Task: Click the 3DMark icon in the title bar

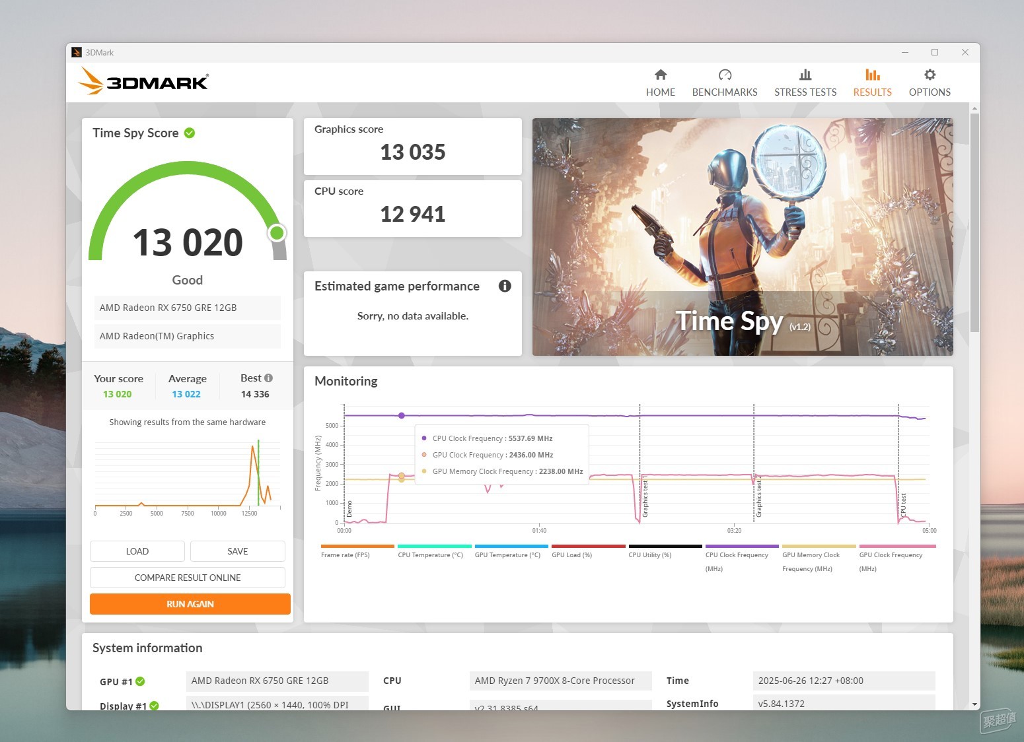Action: (77, 52)
